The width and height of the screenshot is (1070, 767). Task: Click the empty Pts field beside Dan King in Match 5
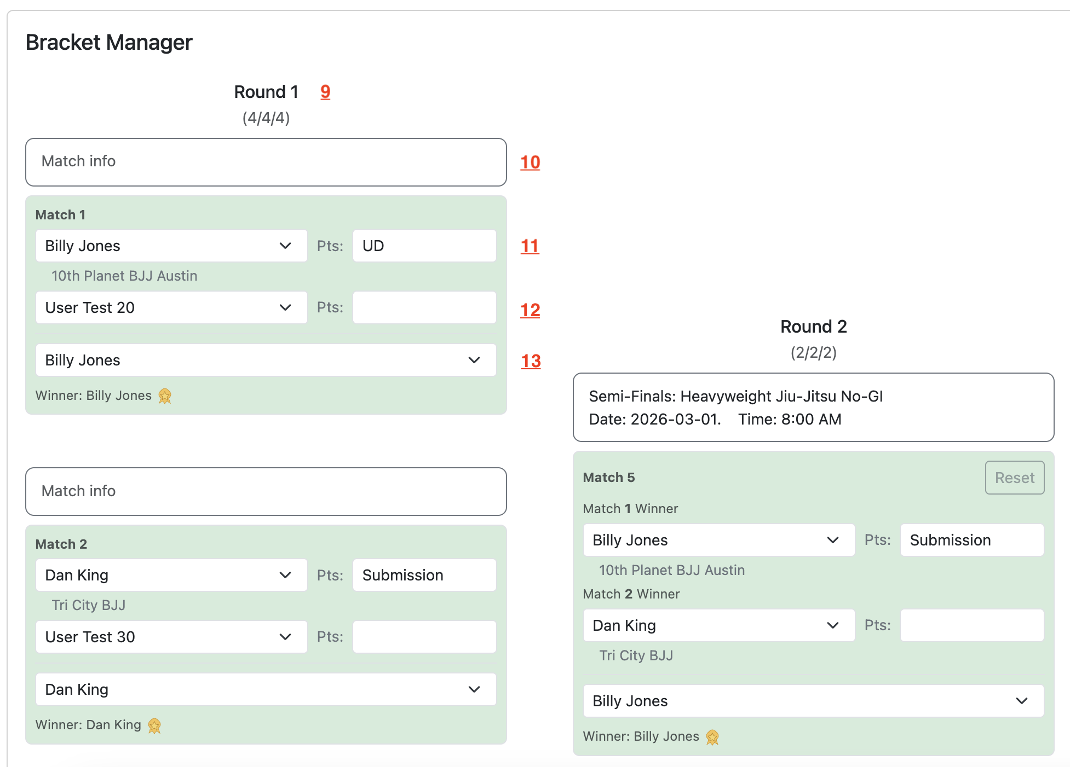pos(971,625)
